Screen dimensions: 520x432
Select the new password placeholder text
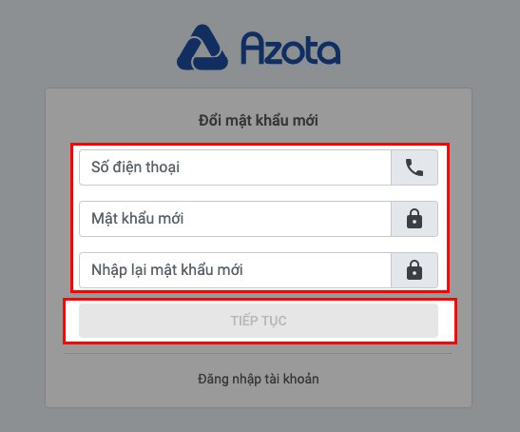point(137,219)
